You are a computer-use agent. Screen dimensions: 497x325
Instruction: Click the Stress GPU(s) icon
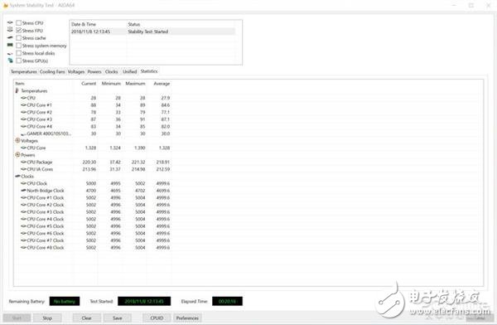click(11, 61)
